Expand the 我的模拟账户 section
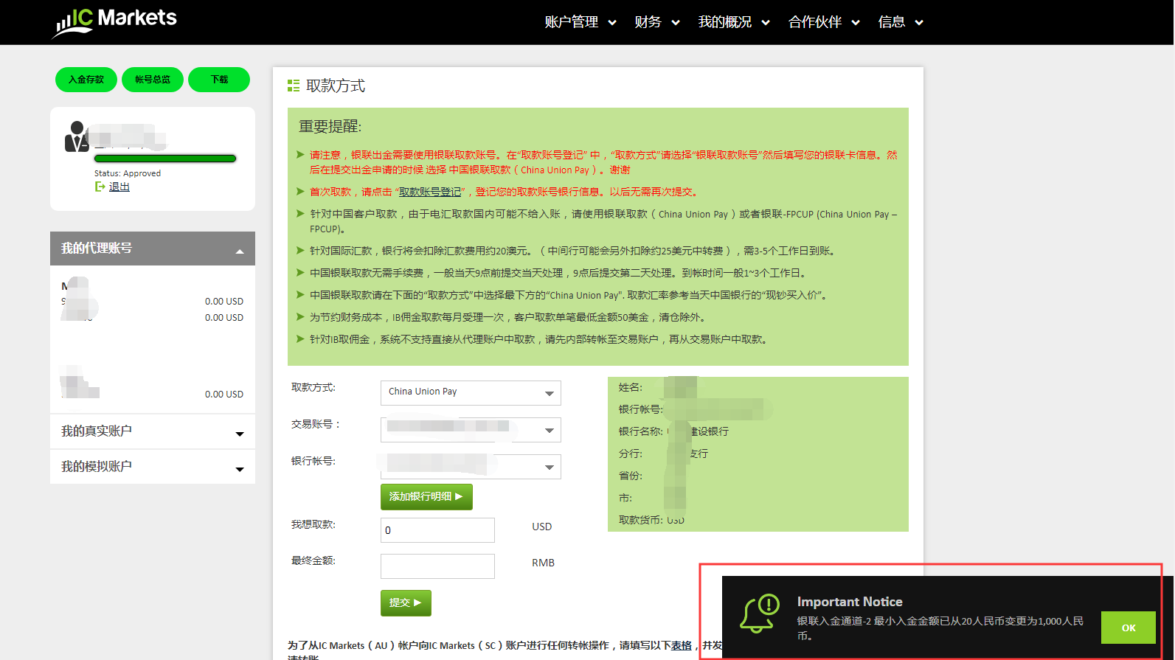 [153, 467]
